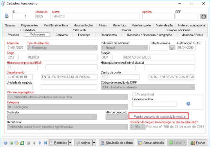This screenshot has width=210, height=147.
Task: Open the Categoria combo box
Action: [125, 107]
